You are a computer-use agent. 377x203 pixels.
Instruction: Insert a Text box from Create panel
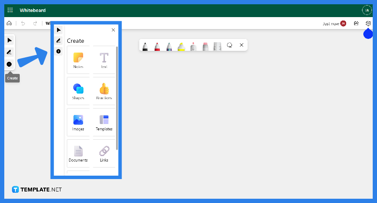tap(104, 60)
